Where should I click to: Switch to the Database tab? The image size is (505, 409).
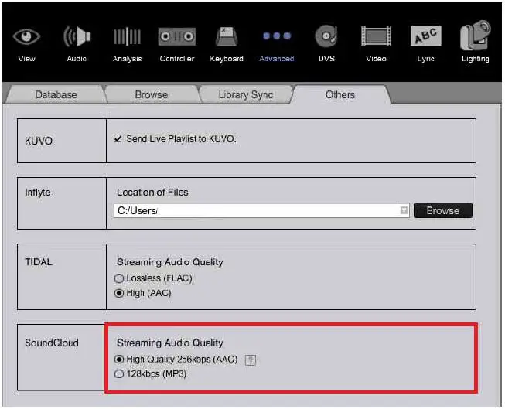coord(56,94)
